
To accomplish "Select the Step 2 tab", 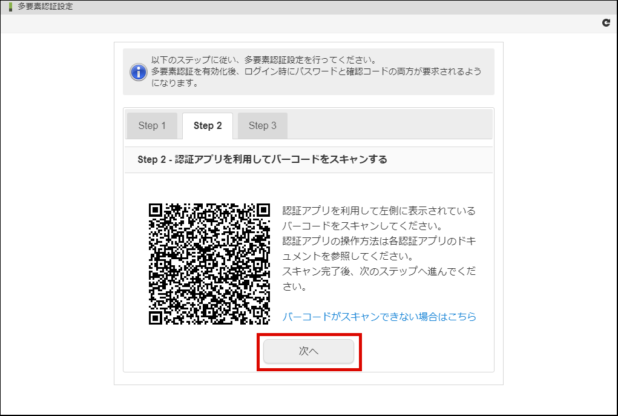I will pos(208,126).
